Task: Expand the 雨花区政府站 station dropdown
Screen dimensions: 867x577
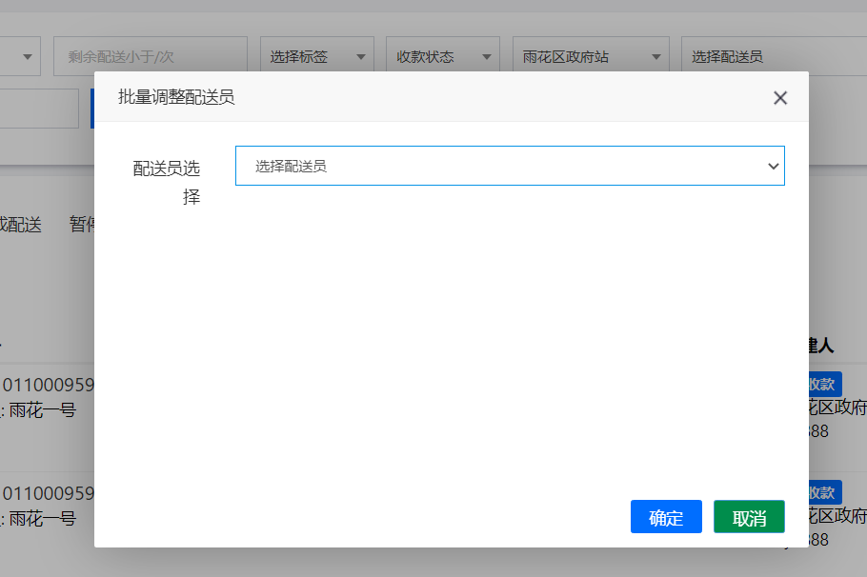Action: click(591, 57)
